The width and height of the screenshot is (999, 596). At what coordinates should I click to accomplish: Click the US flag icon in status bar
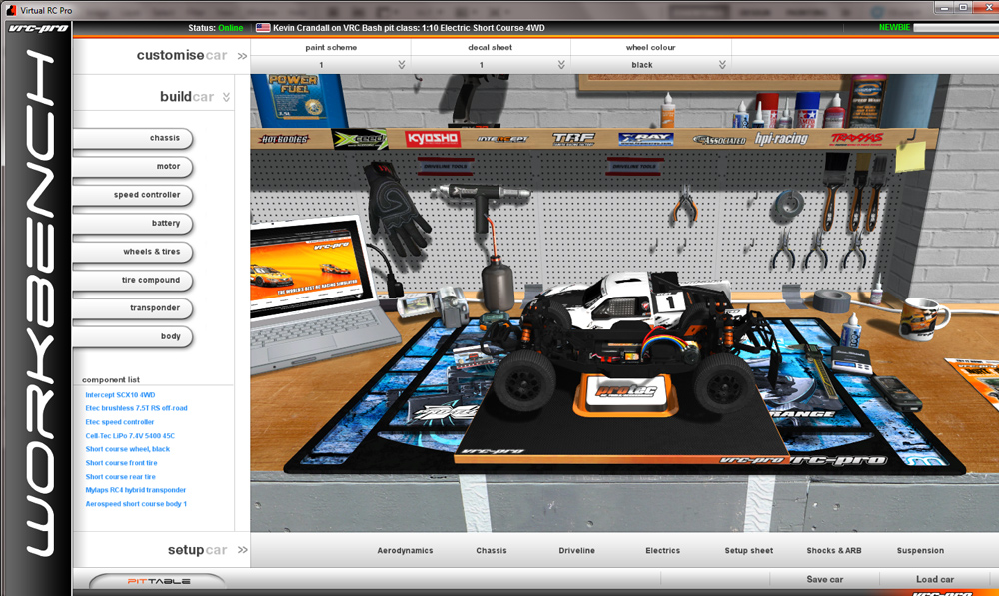(x=263, y=28)
